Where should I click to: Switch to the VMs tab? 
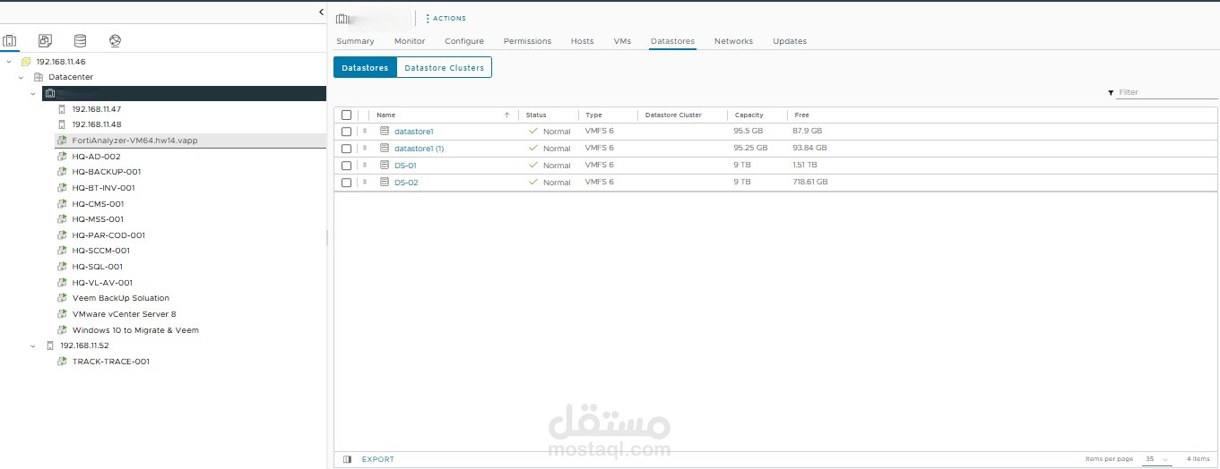622,41
